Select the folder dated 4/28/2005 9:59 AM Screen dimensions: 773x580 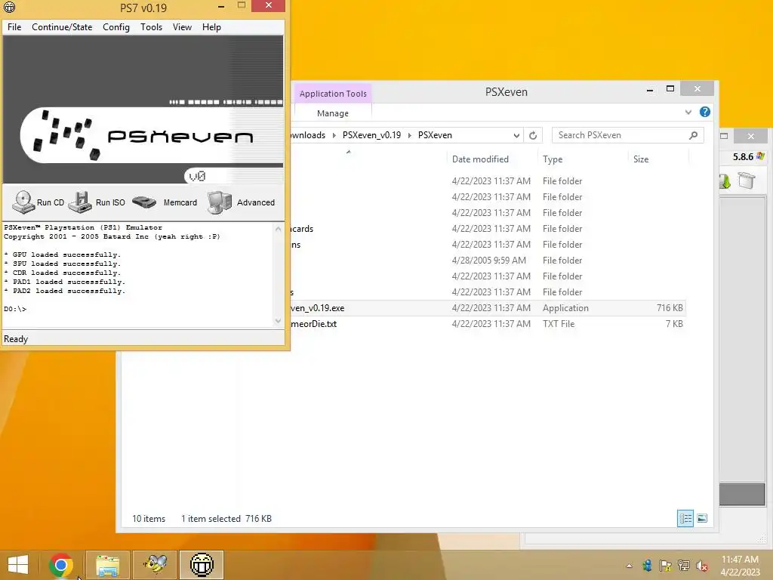(488, 261)
